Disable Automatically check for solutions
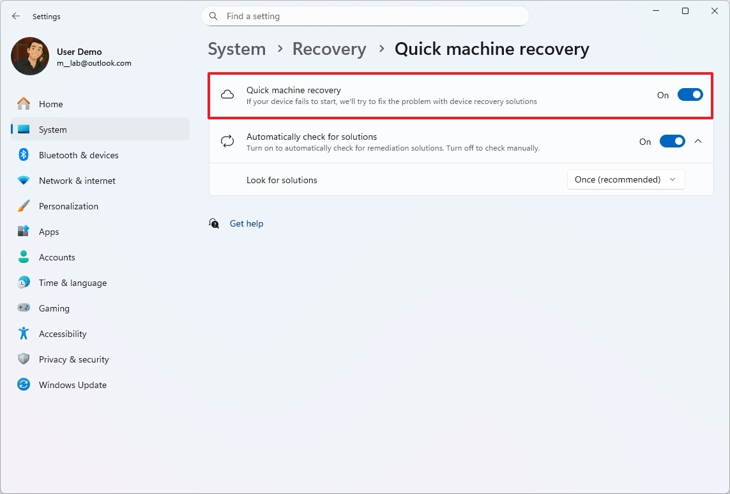The image size is (730, 494). (672, 141)
